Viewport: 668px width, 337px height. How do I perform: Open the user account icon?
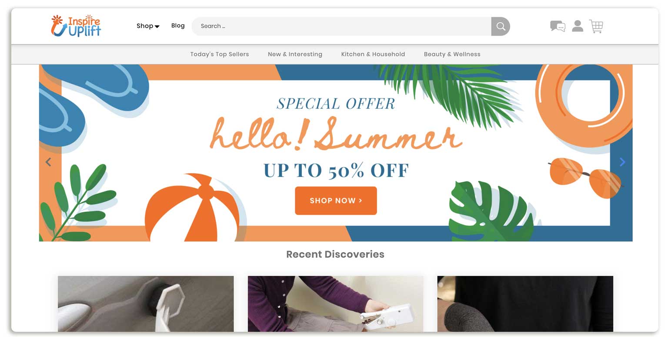pos(578,26)
